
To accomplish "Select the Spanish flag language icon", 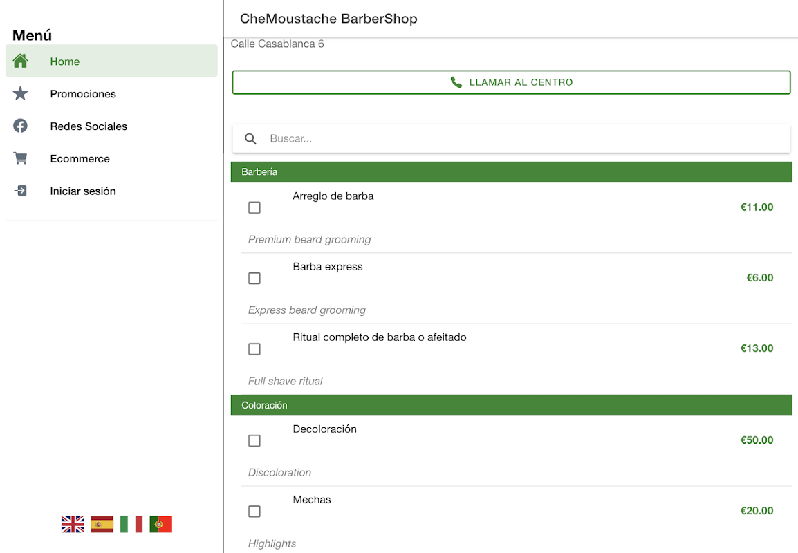I will [x=102, y=524].
